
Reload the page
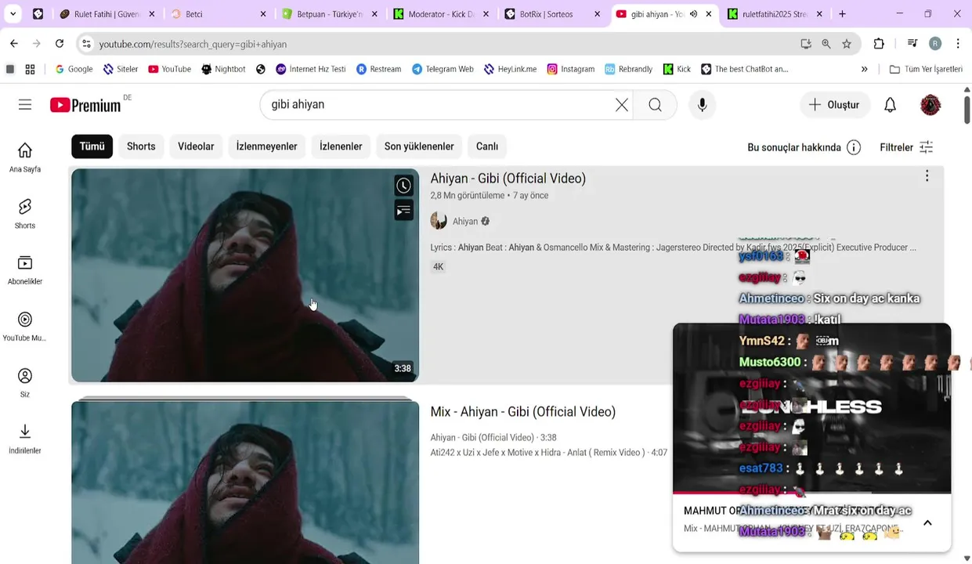click(60, 44)
